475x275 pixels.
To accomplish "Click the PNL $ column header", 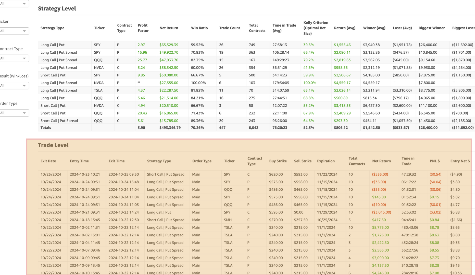I will pos(435,161).
